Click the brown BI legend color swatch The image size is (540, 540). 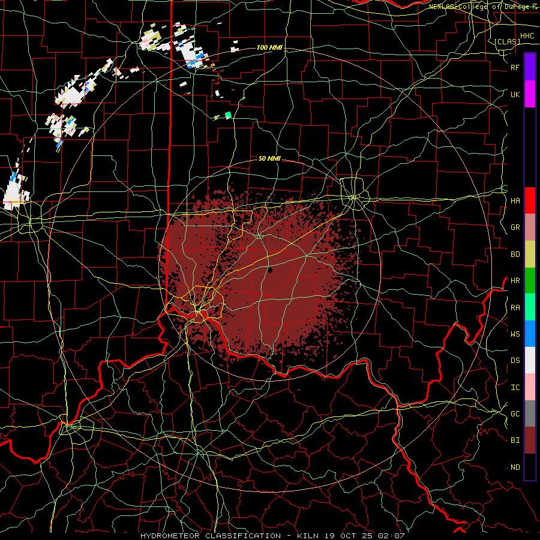click(x=530, y=440)
